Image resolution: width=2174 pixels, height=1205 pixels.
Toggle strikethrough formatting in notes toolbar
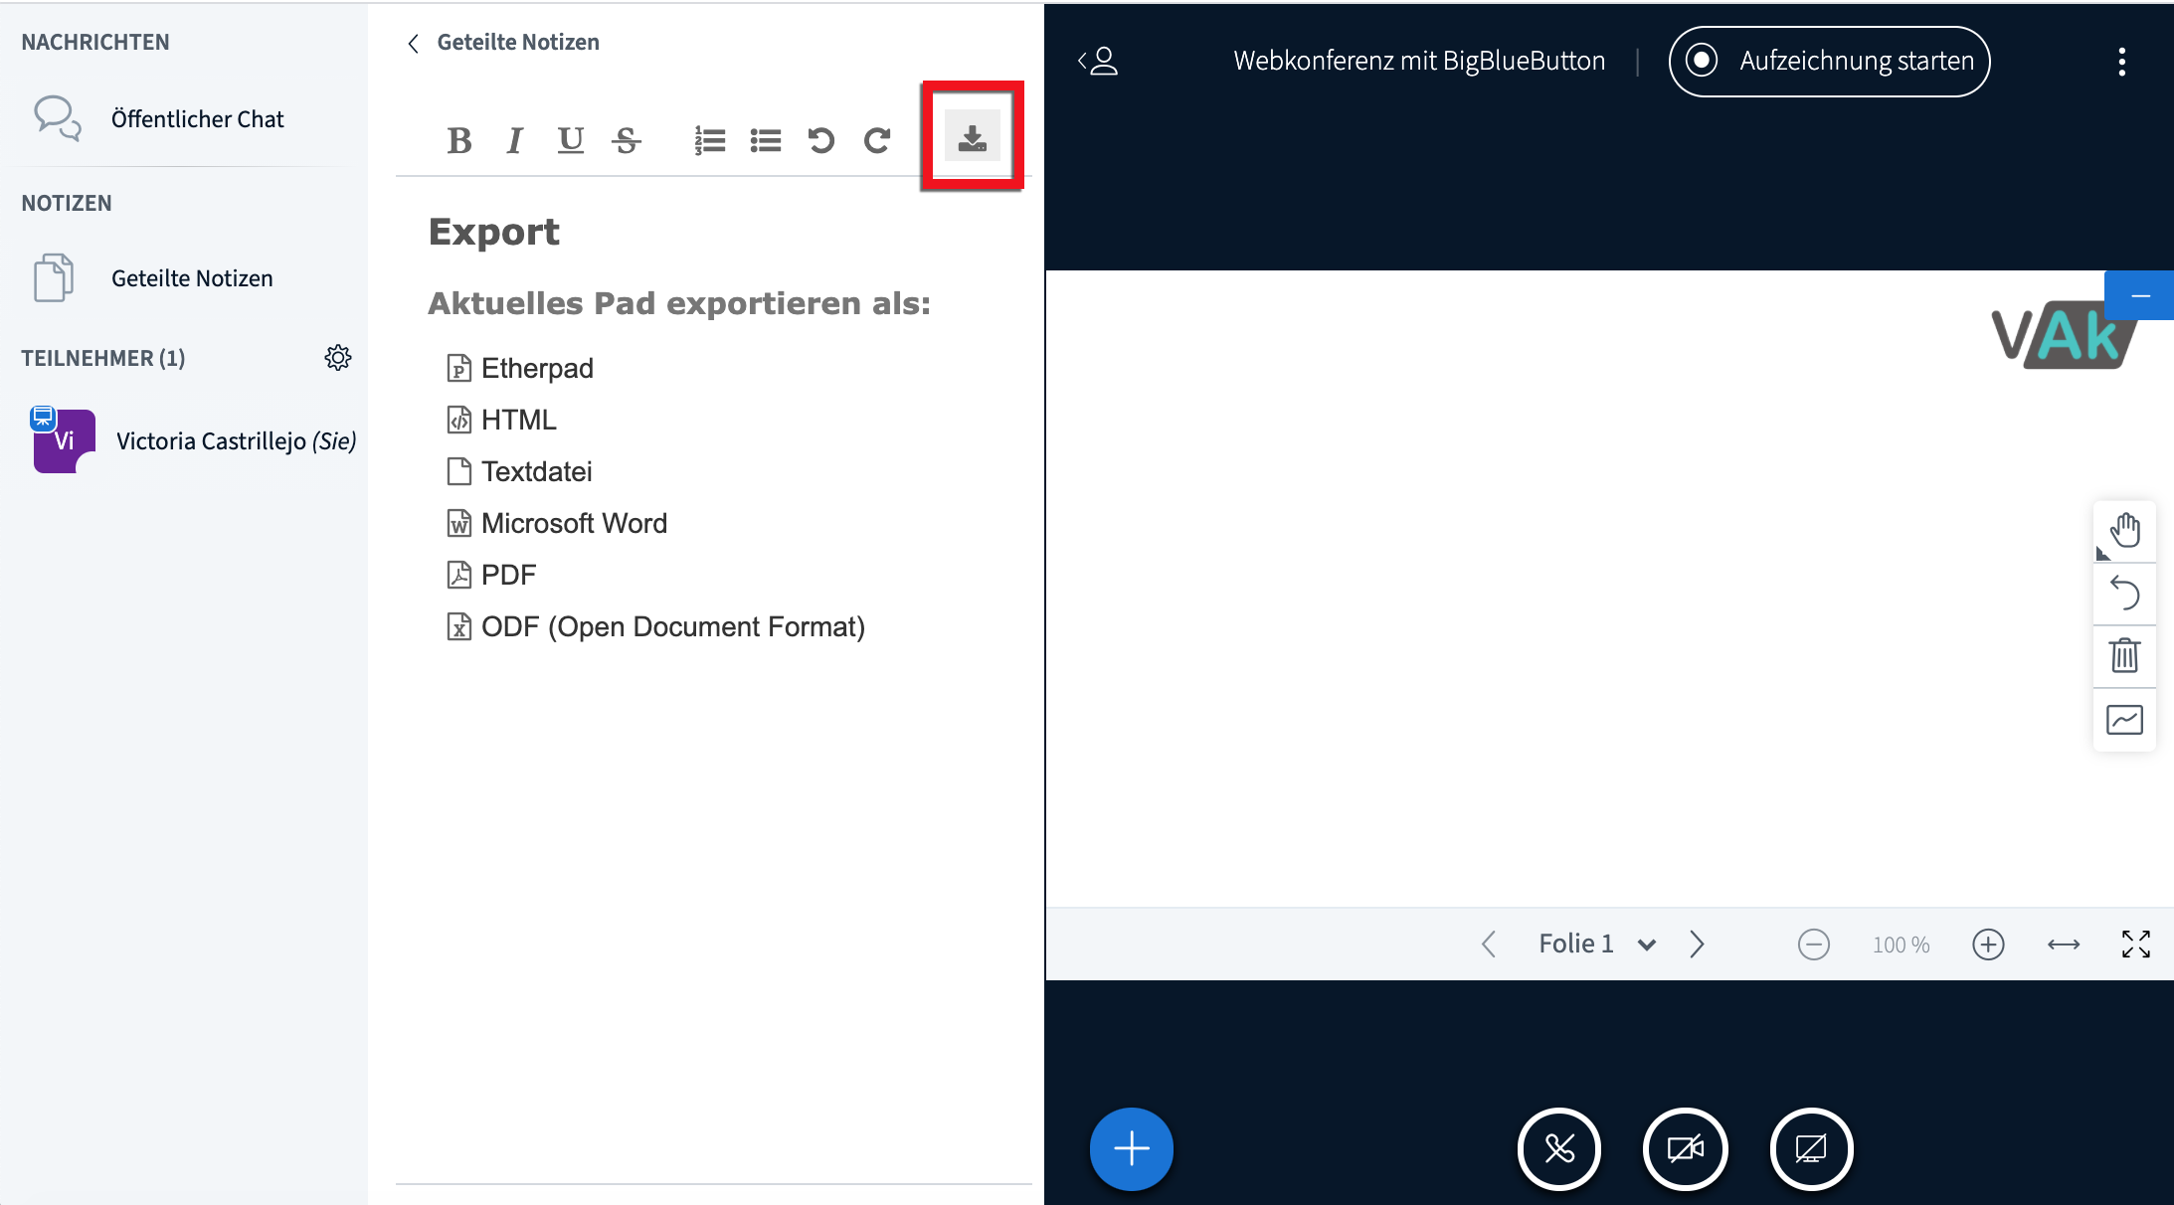click(626, 140)
